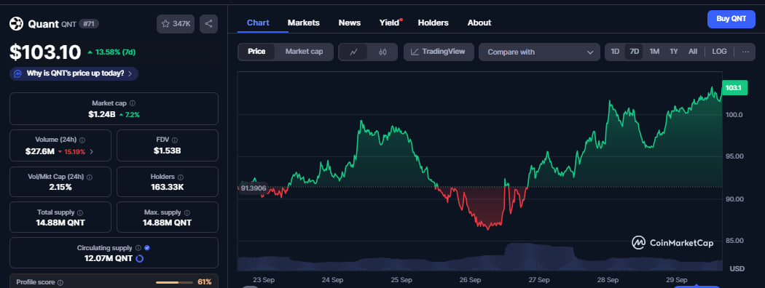Click the Buy QNT button
765x288 pixels.
pos(731,19)
